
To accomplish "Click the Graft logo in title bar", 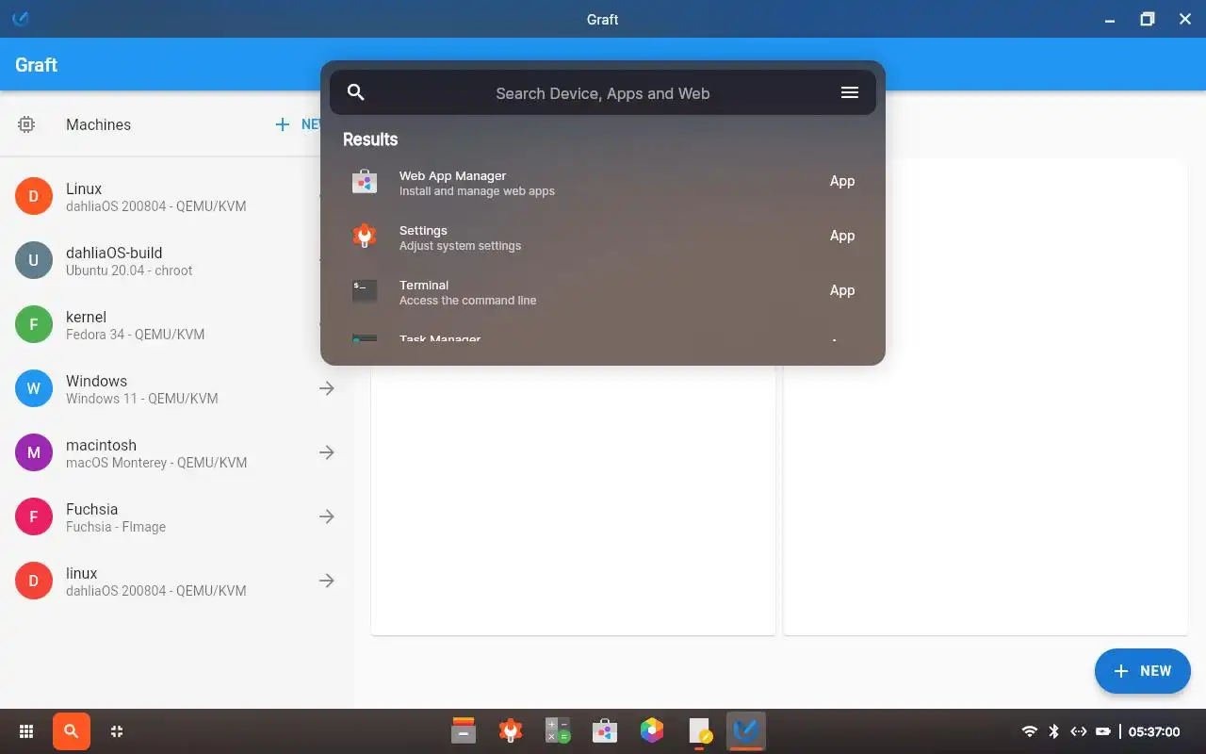I will 20,19.
